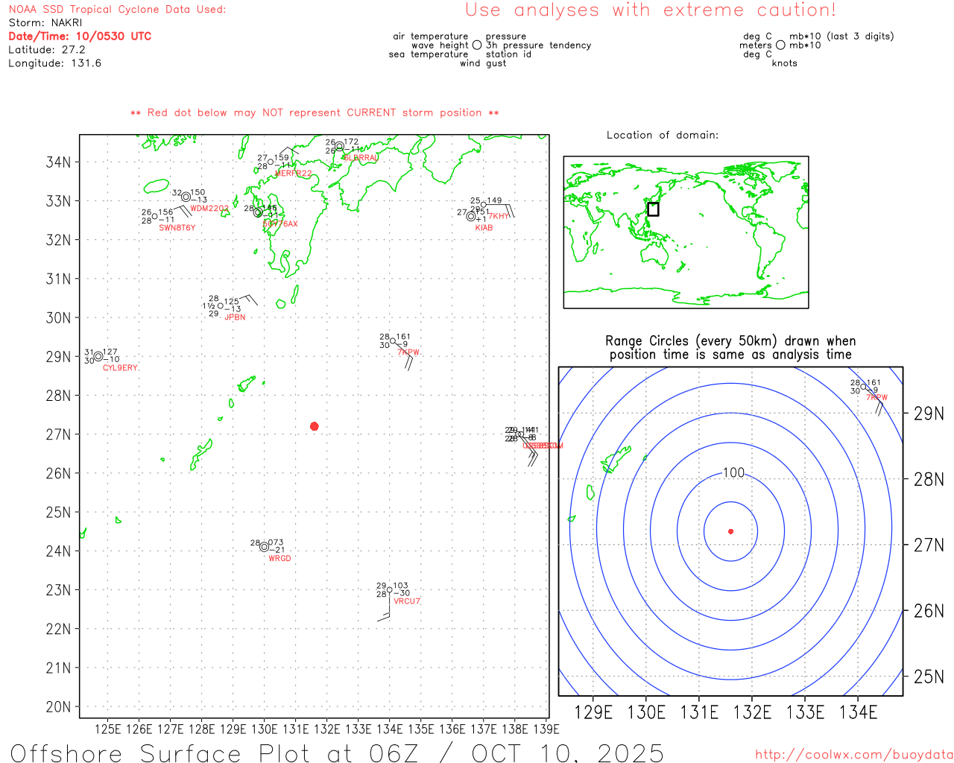Click the 34N latitude label on main map
The image size is (954, 763).
tap(59, 162)
